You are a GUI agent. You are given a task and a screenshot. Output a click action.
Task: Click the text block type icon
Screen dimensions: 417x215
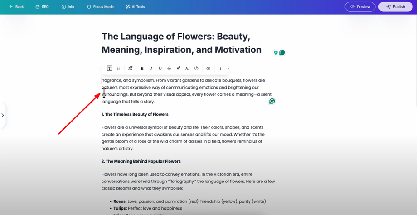coord(109,68)
